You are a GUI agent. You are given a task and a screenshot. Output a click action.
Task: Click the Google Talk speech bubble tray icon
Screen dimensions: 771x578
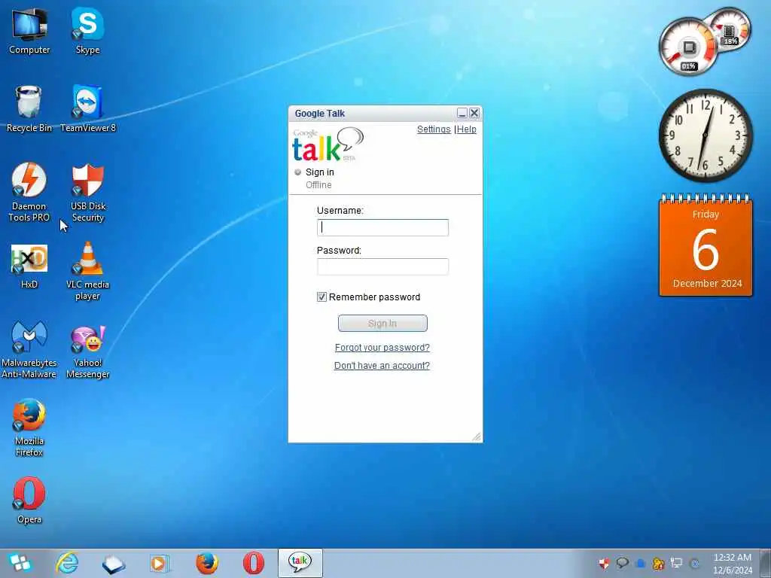point(623,563)
